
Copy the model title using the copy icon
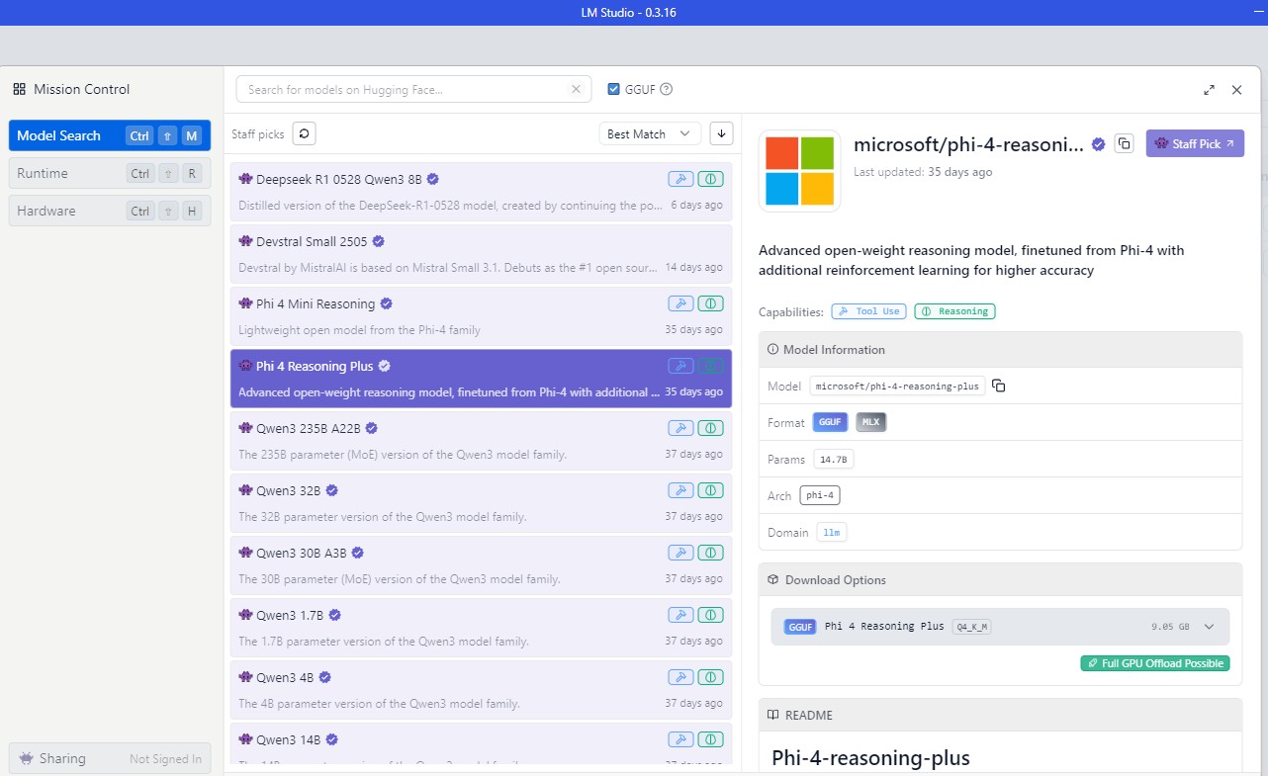1124,143
